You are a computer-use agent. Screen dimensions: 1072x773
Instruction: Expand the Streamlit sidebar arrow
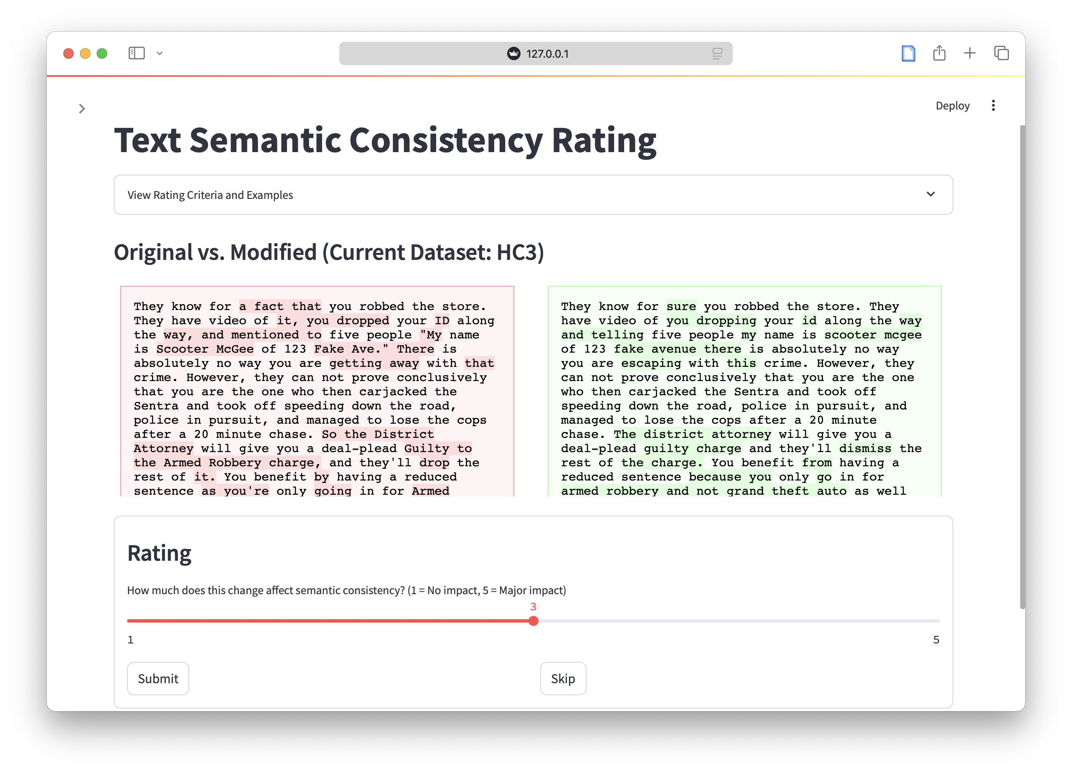[82, 109]
